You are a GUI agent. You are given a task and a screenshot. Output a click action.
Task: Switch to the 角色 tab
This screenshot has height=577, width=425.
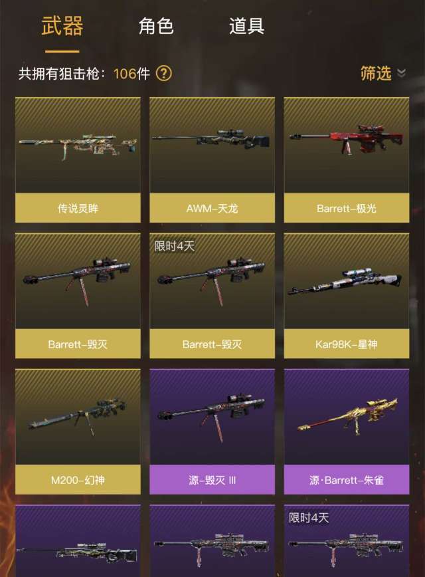tap(156, 26)
